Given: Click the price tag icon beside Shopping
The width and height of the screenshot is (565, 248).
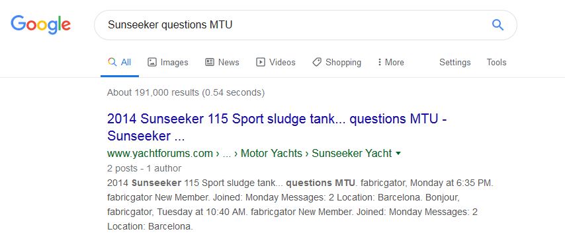Looking at the screenshot, I should (x=317, y=62).
